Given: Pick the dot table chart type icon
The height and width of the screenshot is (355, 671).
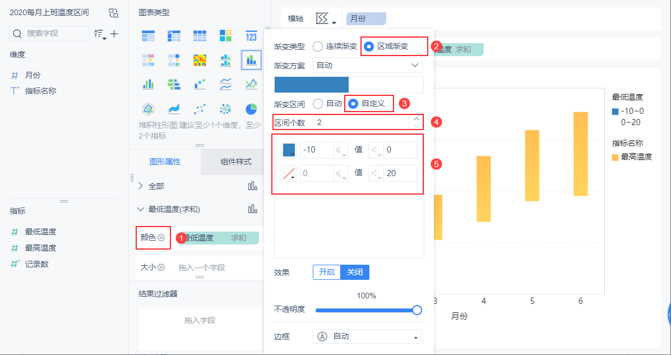Looking at the screenshot, I should (174, 61).
